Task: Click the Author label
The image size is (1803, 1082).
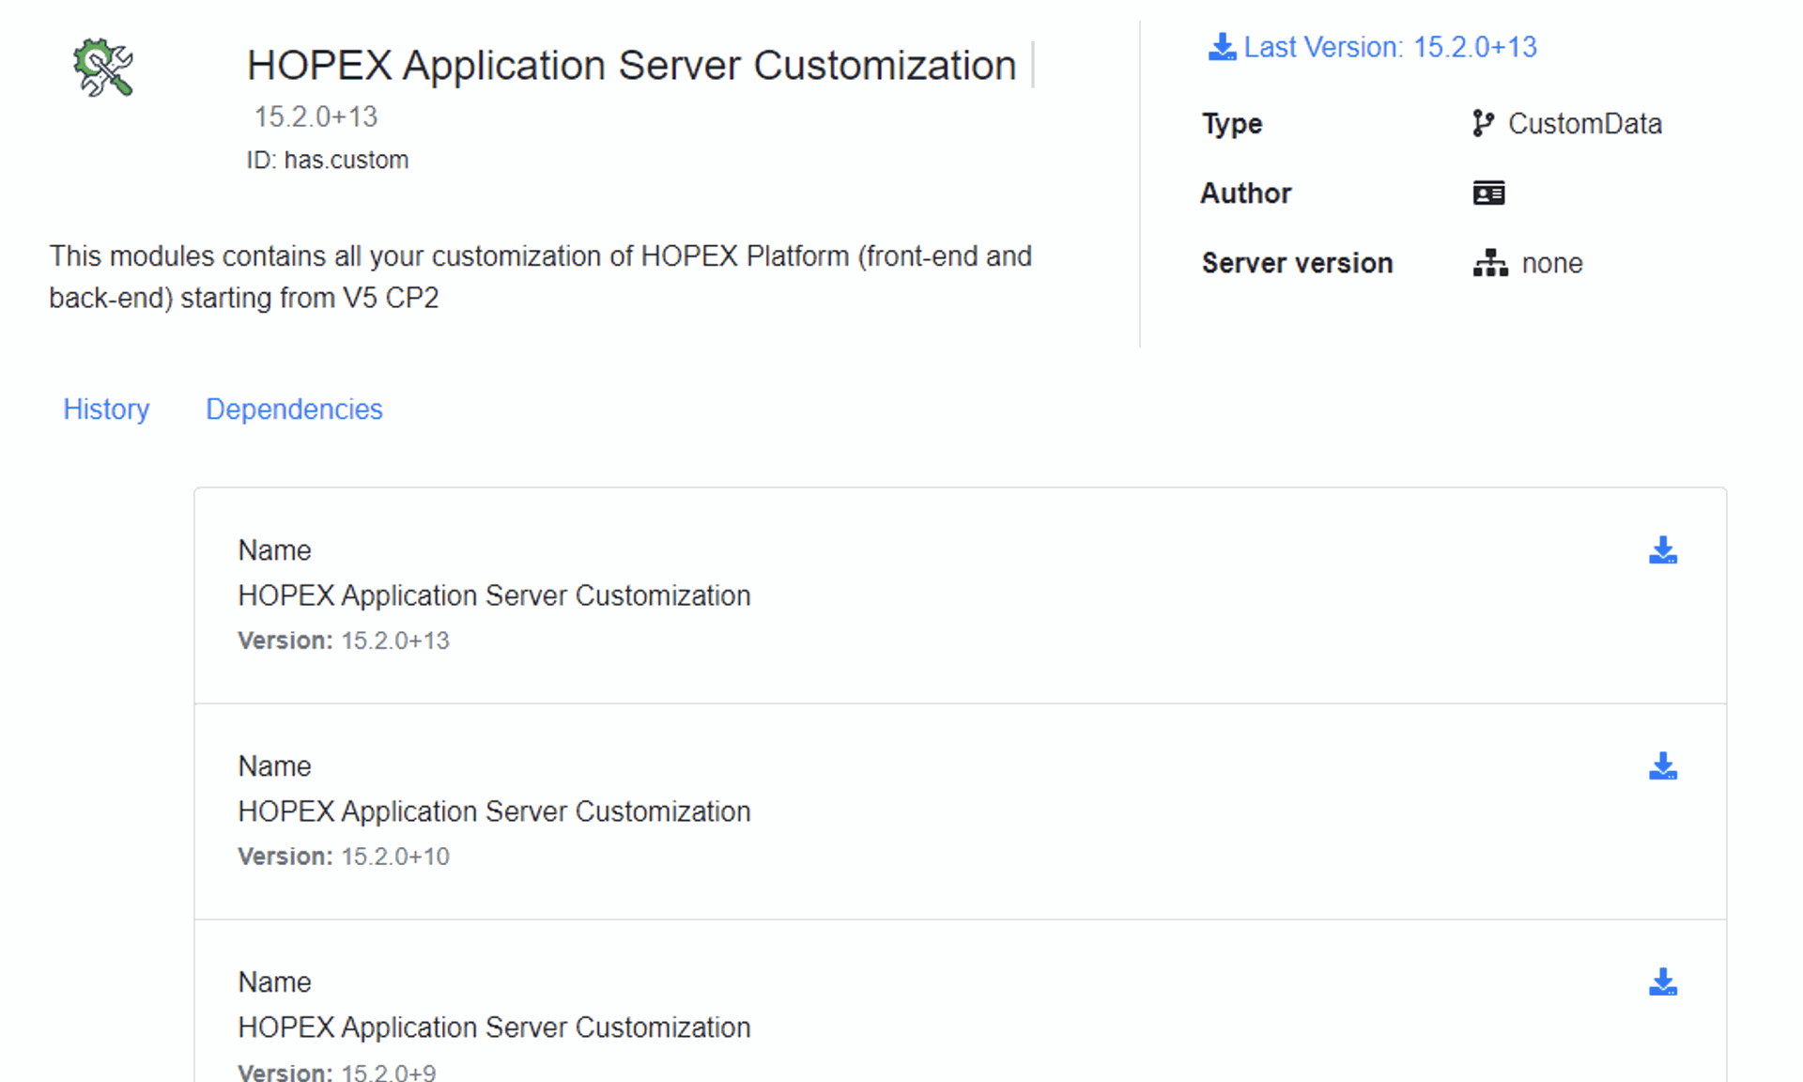Action: point(1246,193)
